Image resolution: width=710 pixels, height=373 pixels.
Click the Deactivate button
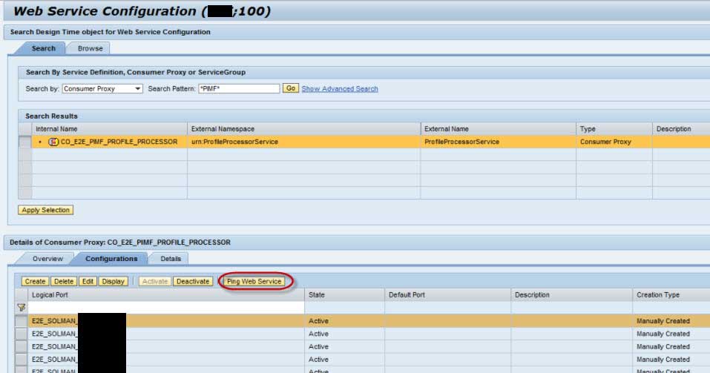(x=193, y=281)
